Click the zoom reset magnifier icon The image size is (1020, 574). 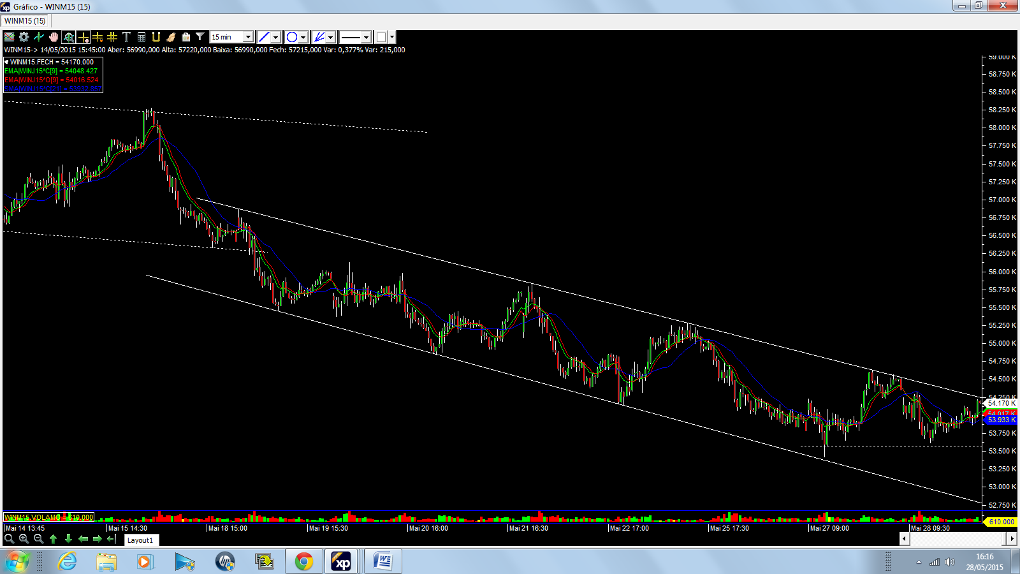pos(9,539)
